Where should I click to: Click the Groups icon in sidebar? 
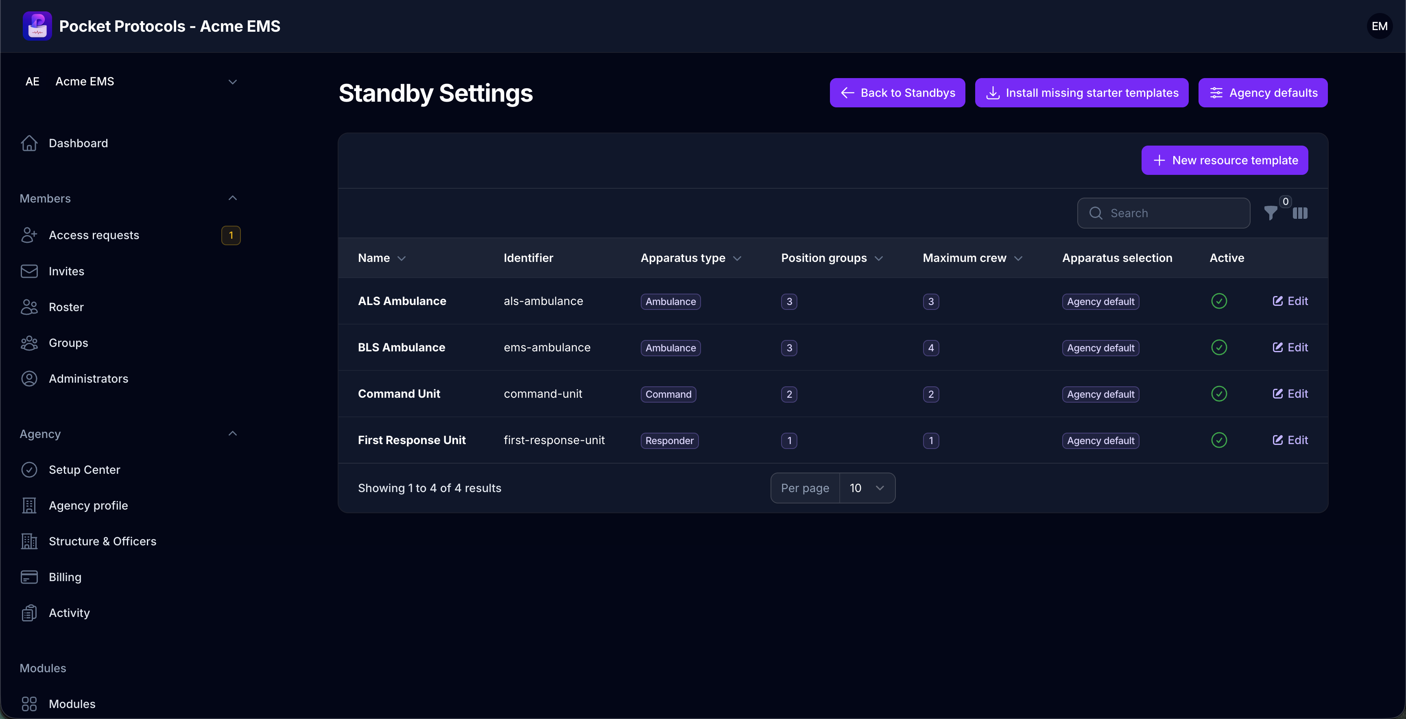point(29,342)
